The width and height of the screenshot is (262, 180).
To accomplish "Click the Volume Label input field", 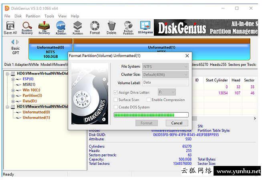I will [x=165, y=83].
